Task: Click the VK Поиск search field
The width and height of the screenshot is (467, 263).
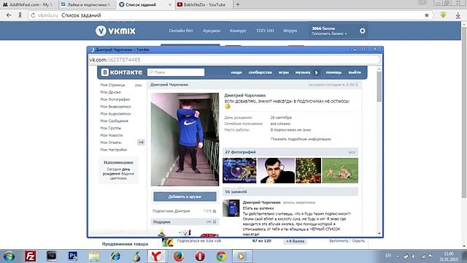Action: (x=176, y=72)
